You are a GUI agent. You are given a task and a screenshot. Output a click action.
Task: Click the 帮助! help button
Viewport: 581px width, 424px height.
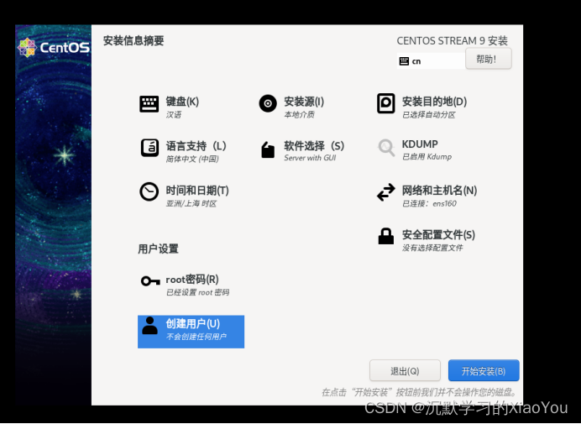[489, 59]
